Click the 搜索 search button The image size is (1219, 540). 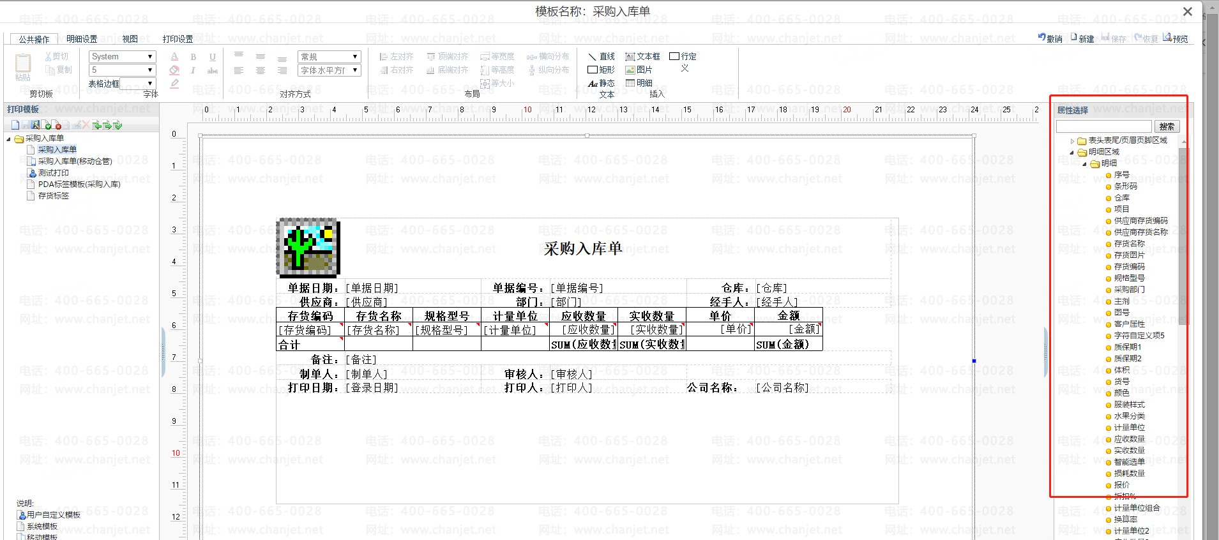[x=1167, y=126]
